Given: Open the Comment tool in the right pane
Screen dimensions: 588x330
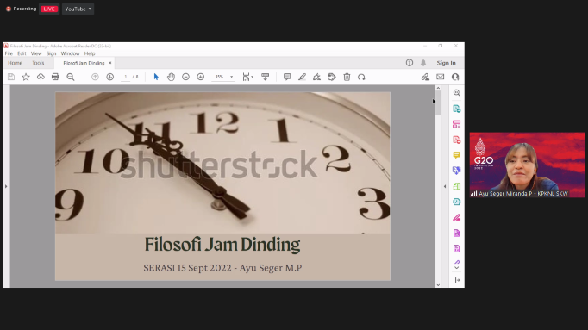Looking at the screenshot, I should point(456,155).
